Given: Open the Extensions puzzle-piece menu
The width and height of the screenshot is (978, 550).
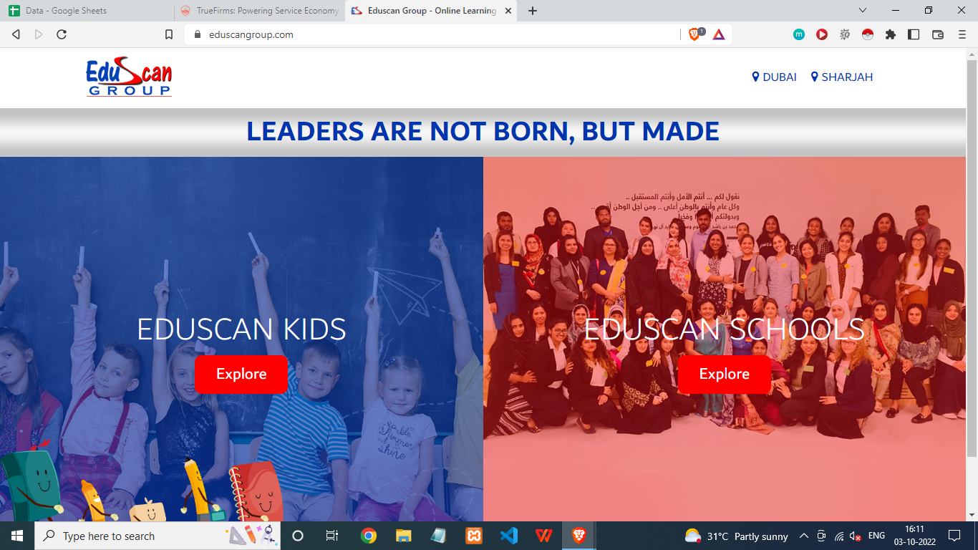Looking at the screenshot, I should [891, 34].
